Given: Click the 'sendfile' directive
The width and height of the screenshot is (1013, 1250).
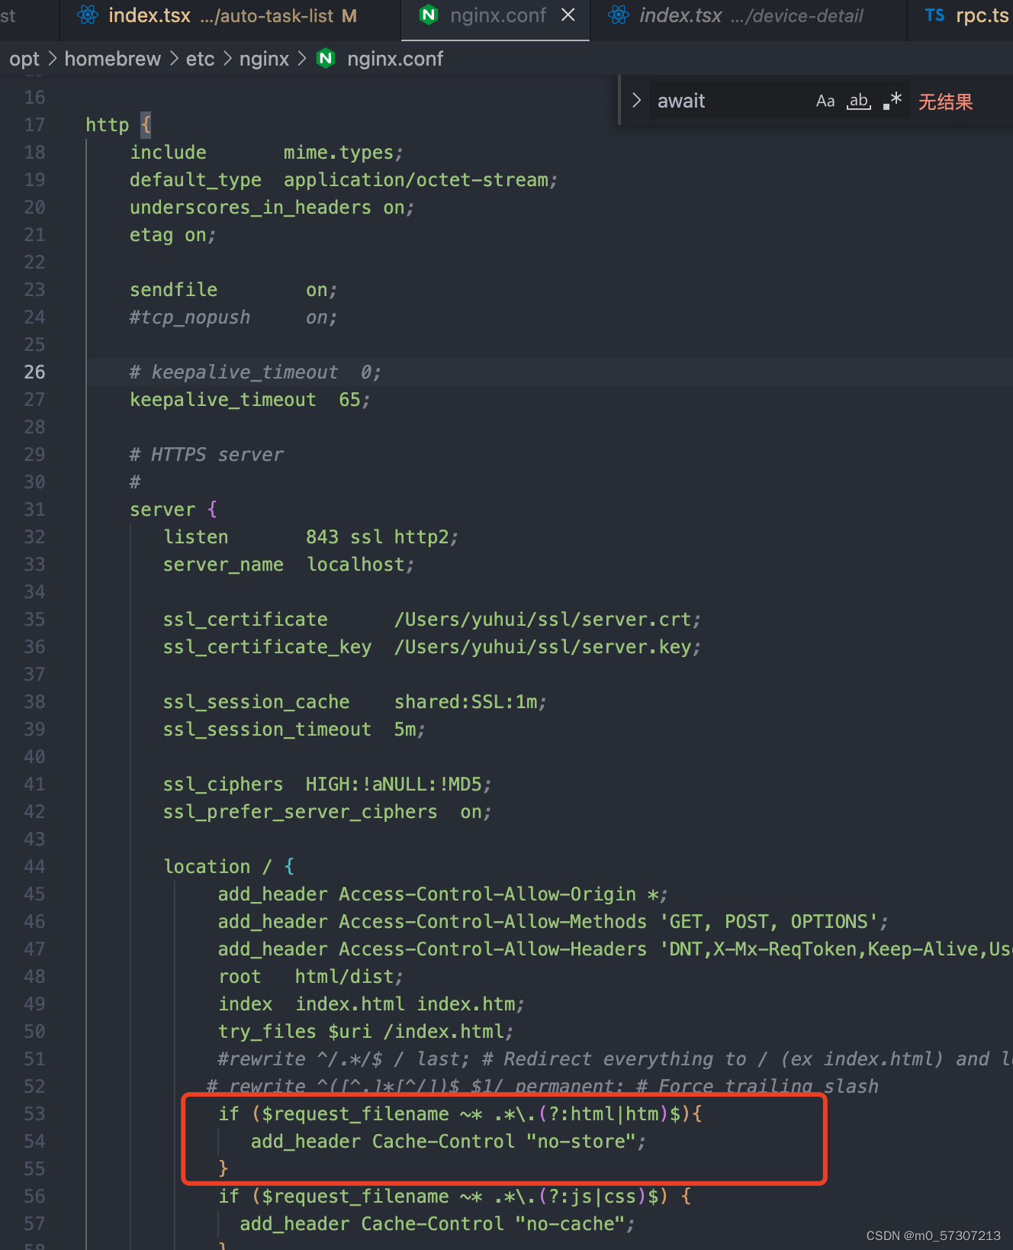Looking at the screenshot, I should pyautogui.click(x=173, y=290).
